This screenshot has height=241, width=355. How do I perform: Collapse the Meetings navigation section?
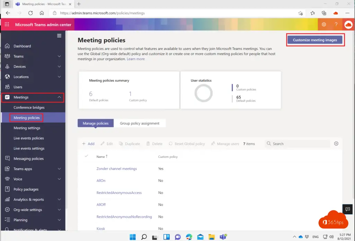tap(59, 97)
